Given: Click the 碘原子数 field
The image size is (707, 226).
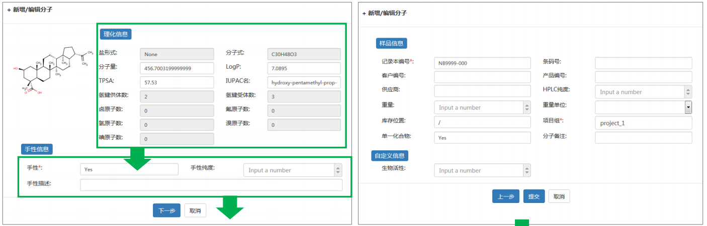Looking at the screenshot, I should pos(176,138).
